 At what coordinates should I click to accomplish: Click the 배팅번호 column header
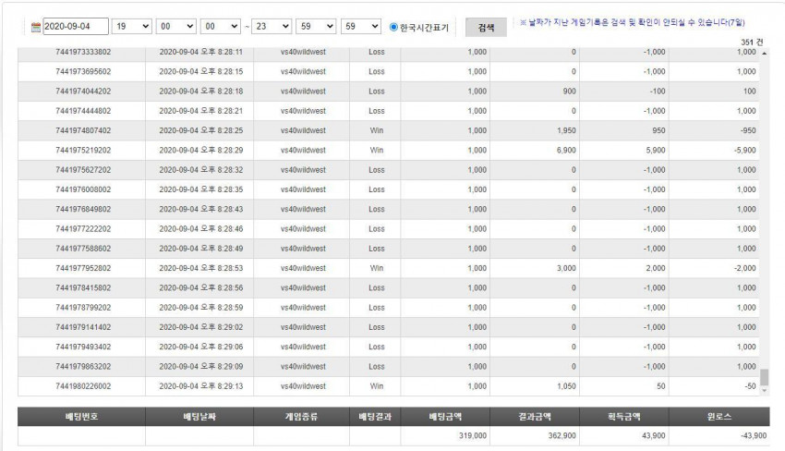click(x=81, y=417)
